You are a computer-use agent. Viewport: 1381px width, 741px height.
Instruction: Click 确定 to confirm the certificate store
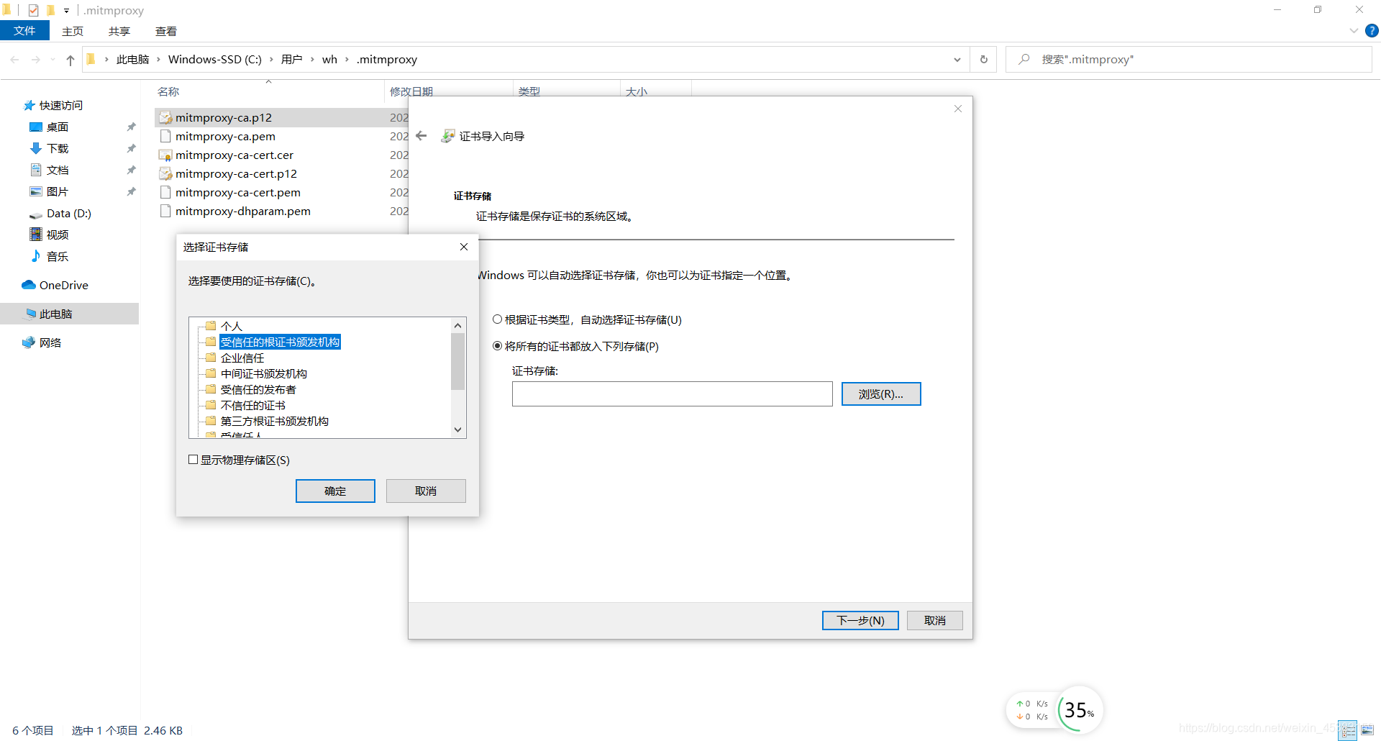point(335,491)
